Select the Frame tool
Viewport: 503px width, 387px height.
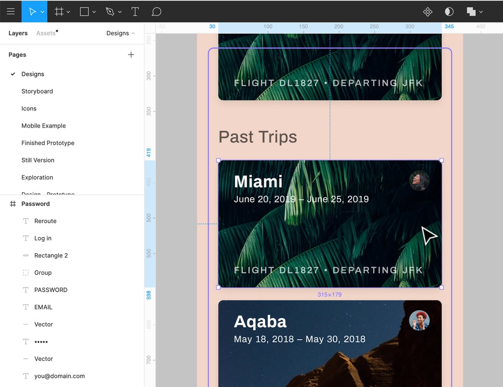(59, 11)
